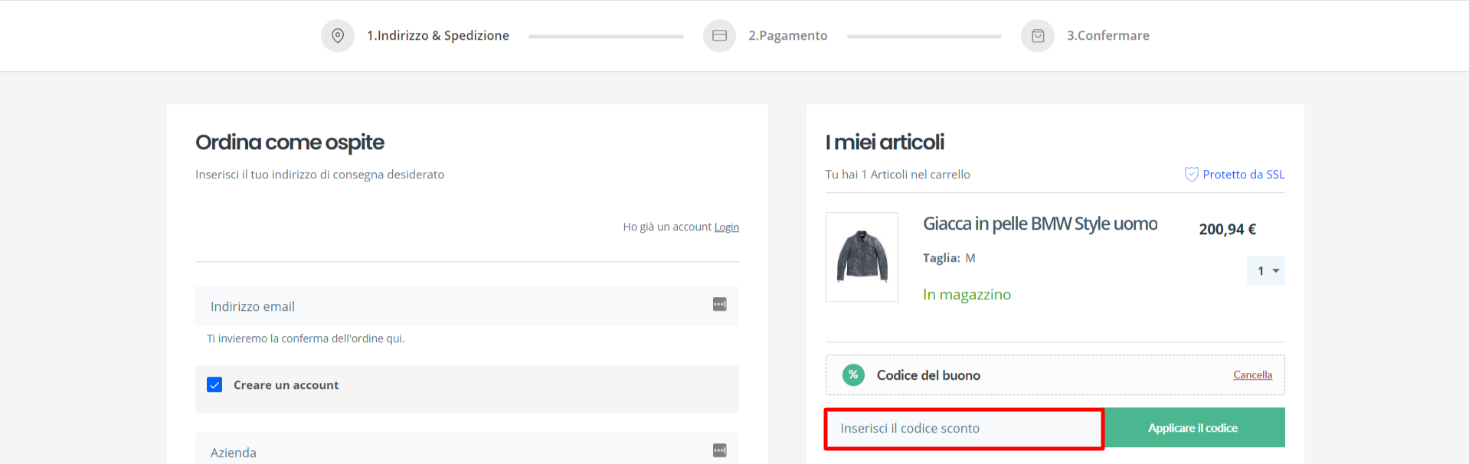This screenshot has width=1469, height=464.
Task: Focus the Indirizzo email input field
Action: coord(467,306)
